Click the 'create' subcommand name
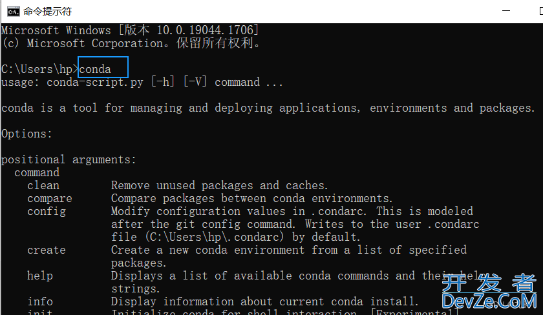The height and width of the screenshot is (315, 543). (47, 250)
